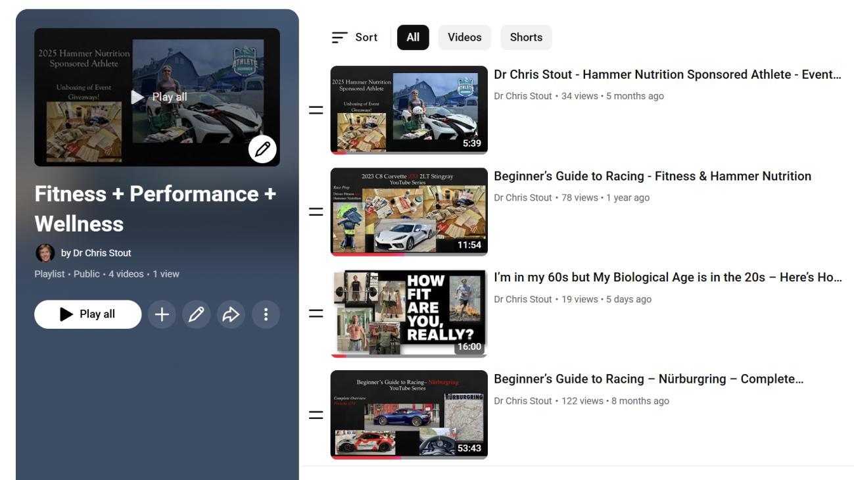This screenshot has width=854, height=480.
Task: Open the Sort options menu
Action: tap(355, 37)
